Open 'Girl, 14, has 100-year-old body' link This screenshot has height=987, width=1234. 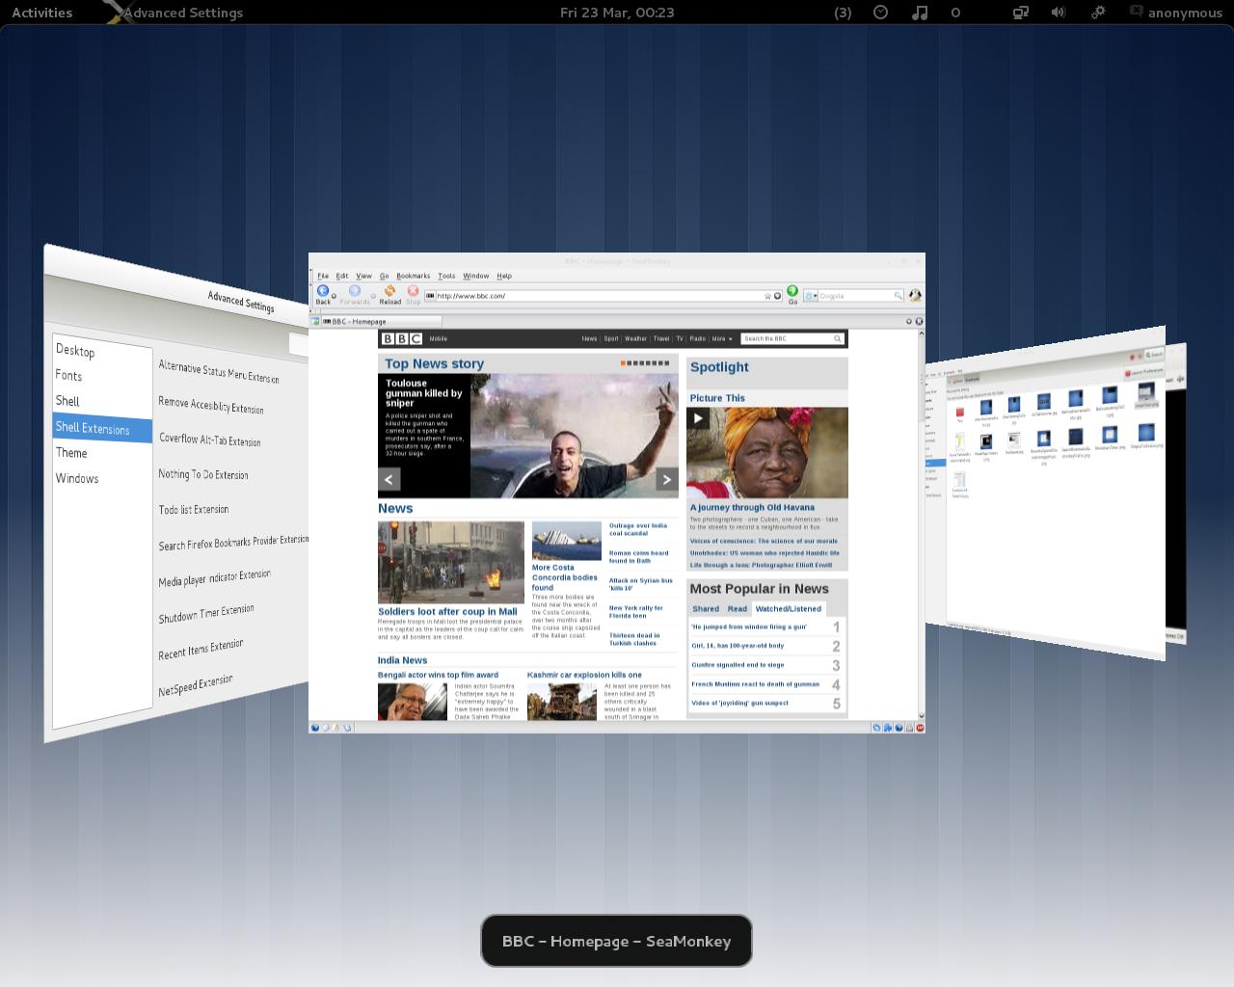coord(738,646)
